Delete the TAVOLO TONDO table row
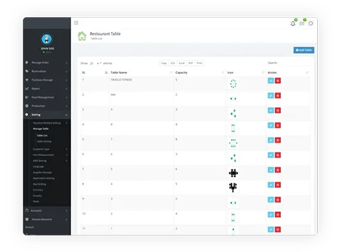This screenshot has width=352, height=252. coord(278,81)
